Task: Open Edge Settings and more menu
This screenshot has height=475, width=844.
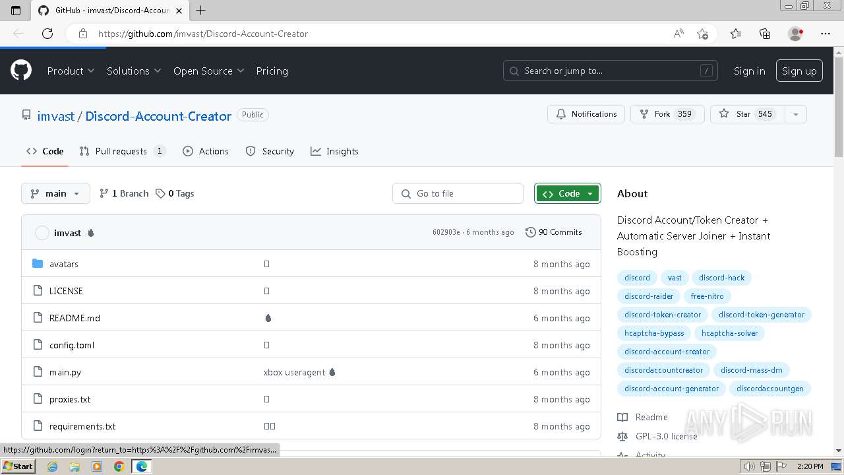Action: tap(826, 34)
